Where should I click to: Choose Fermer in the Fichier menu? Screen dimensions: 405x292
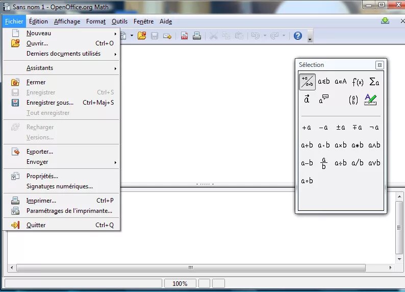click(x=61, y=82)
